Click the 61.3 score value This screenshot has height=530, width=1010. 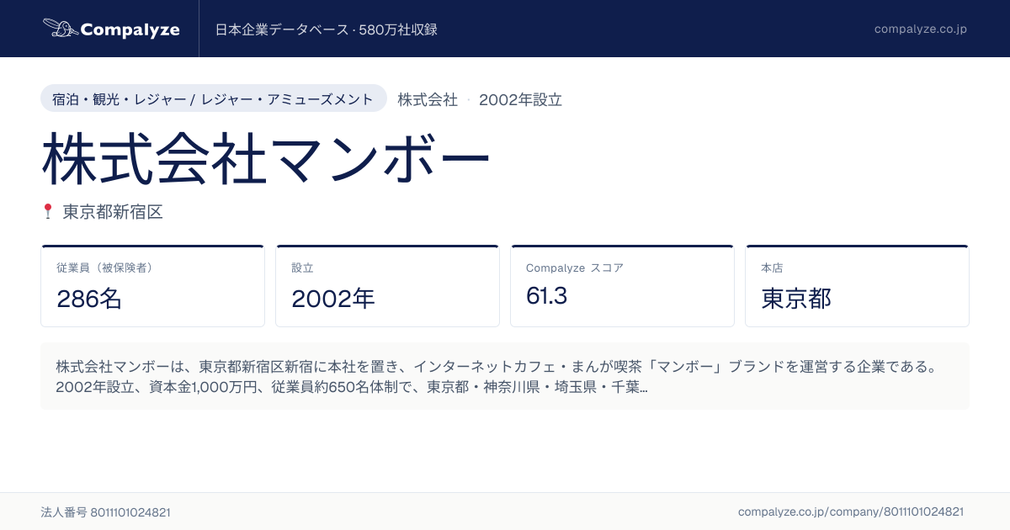[546, 296]
